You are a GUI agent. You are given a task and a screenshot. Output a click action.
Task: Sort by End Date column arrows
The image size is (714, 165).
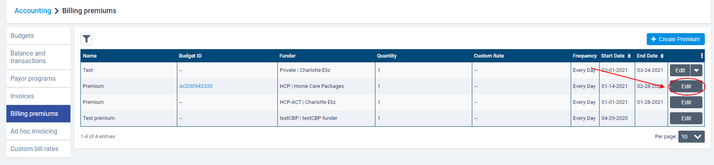662,56
